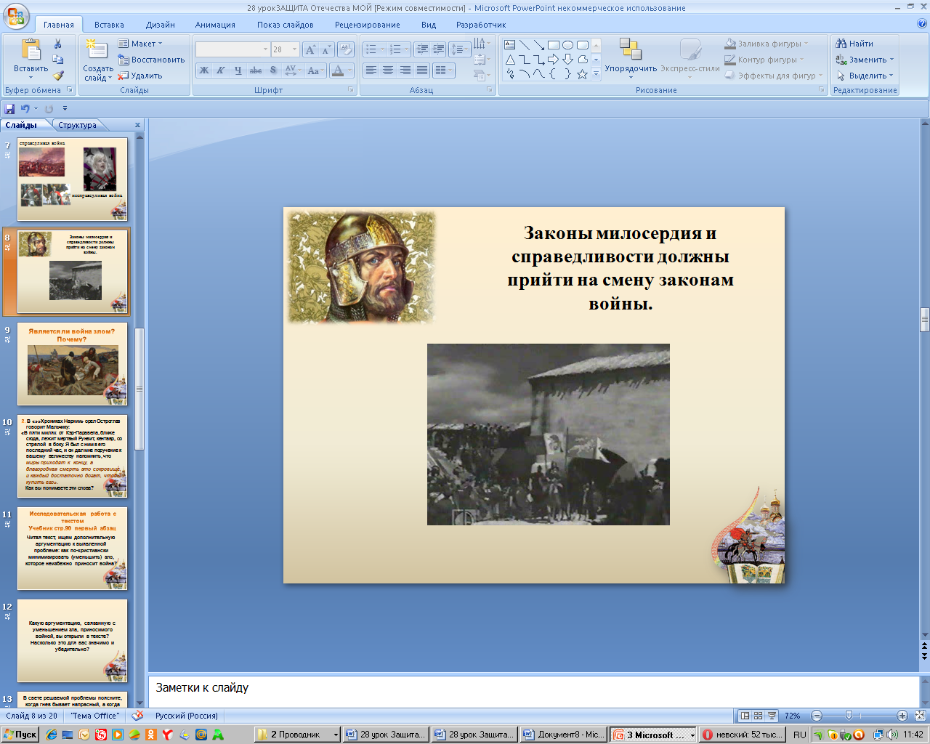Click Восстановить to reset the slide

152,60
